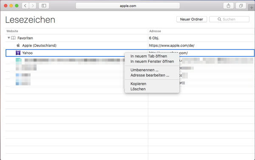Image resolution: width=255 pixels, height=160 pixels.
Task: Collapse the Favoriten disclosure triangle
Action: coord(9,38)
